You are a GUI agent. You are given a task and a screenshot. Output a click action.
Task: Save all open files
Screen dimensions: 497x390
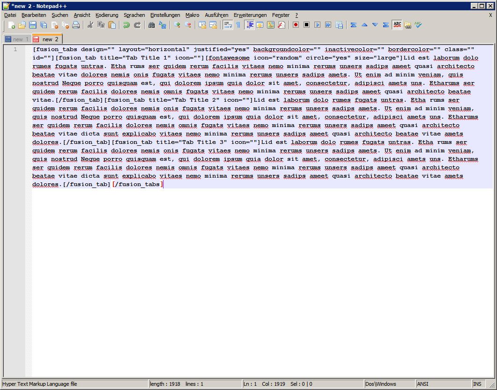tap(44, 25)
